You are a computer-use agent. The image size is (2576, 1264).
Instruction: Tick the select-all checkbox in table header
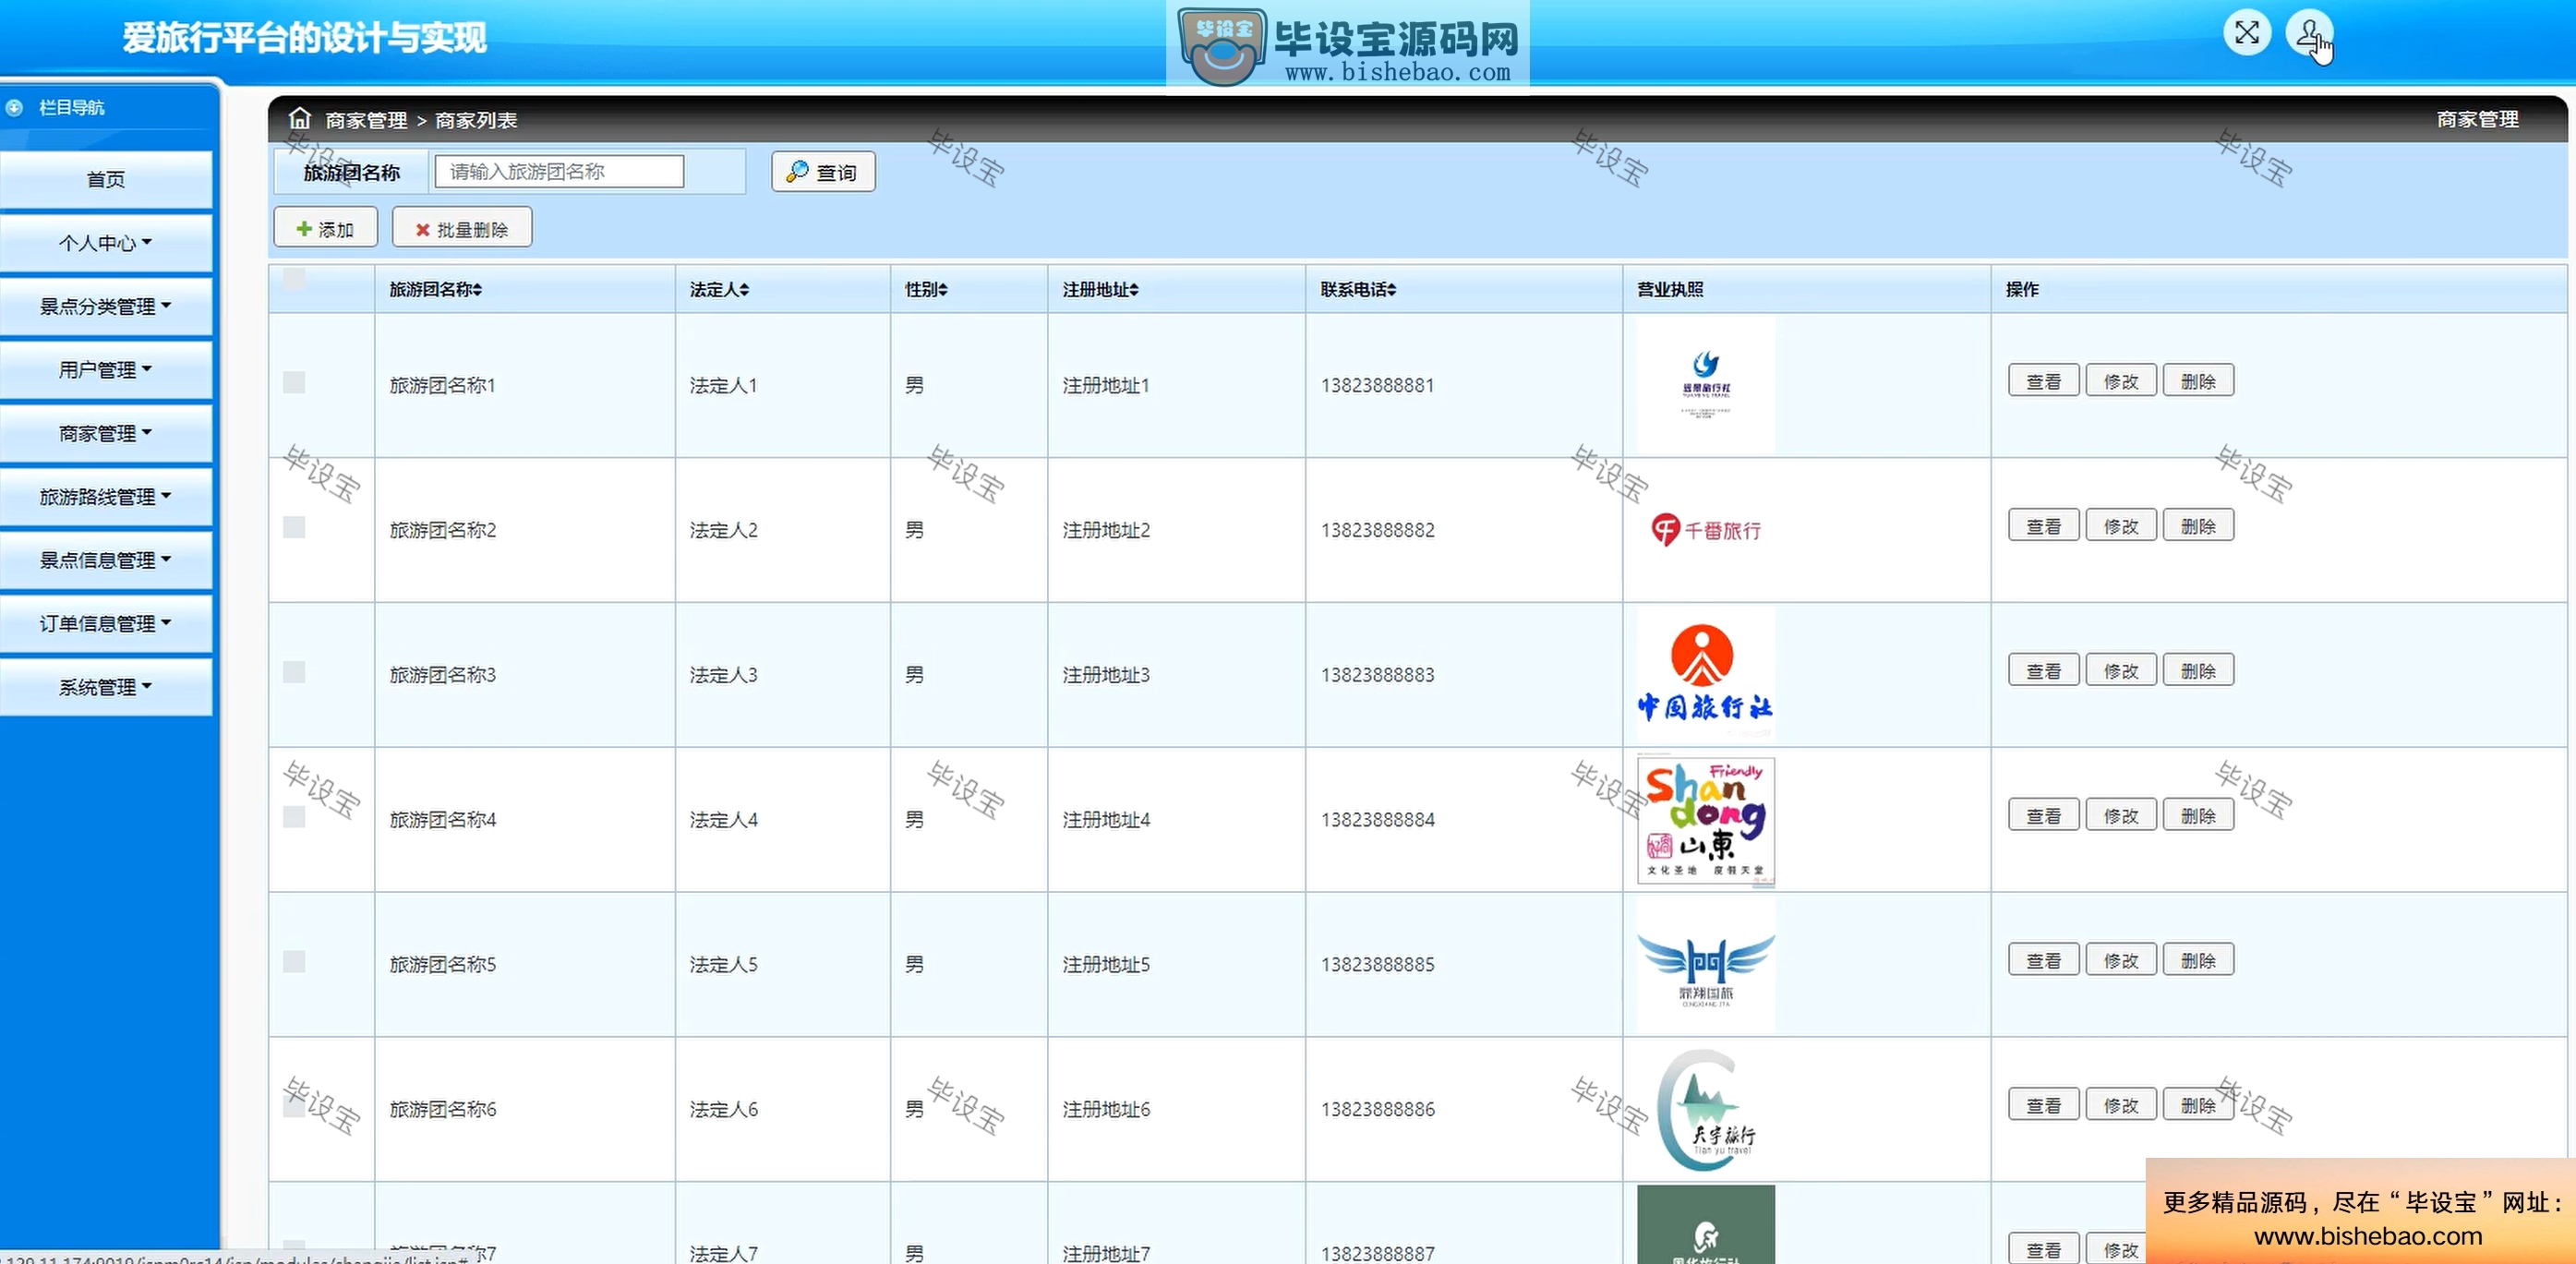tap(294, 279)
